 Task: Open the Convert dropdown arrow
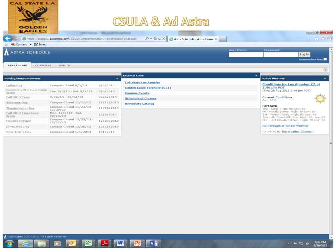[x=31, y=45]
